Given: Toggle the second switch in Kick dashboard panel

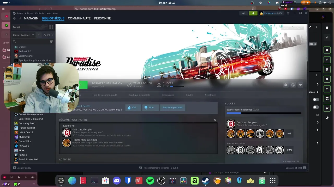Looking at the screenshot, I should 316,107.
